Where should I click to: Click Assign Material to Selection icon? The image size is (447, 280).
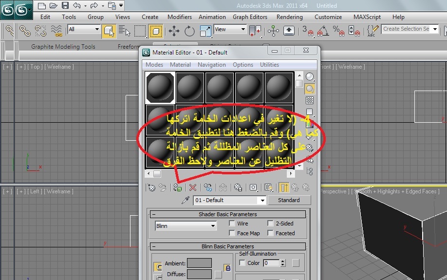tap(178, 187)
